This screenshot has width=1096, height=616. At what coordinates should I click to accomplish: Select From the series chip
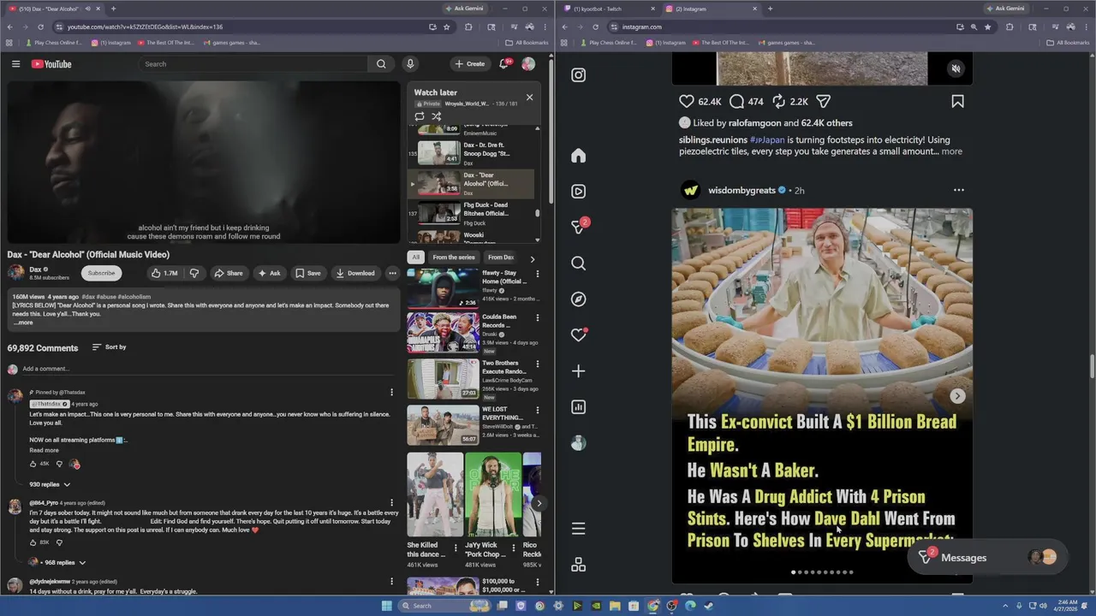point(453,258)
